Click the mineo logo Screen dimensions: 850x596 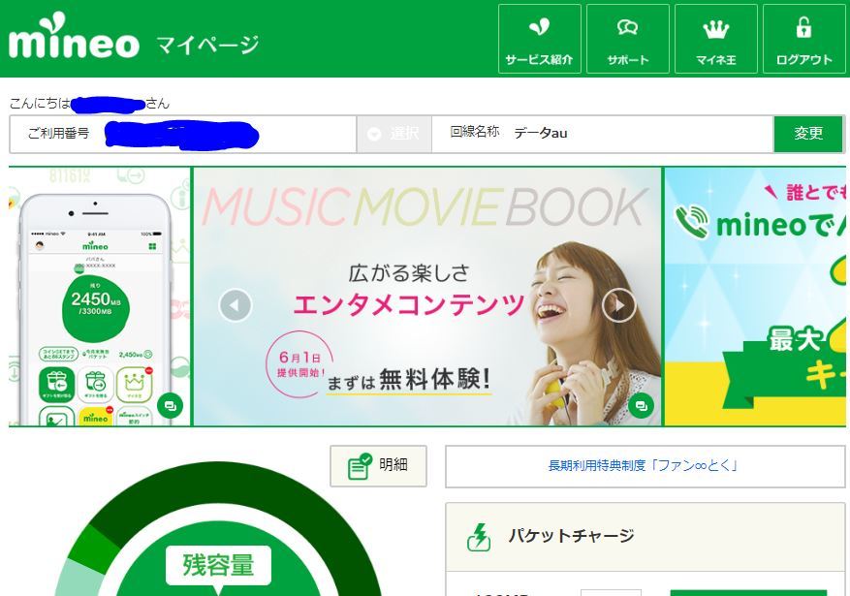[x=74, y=39]
